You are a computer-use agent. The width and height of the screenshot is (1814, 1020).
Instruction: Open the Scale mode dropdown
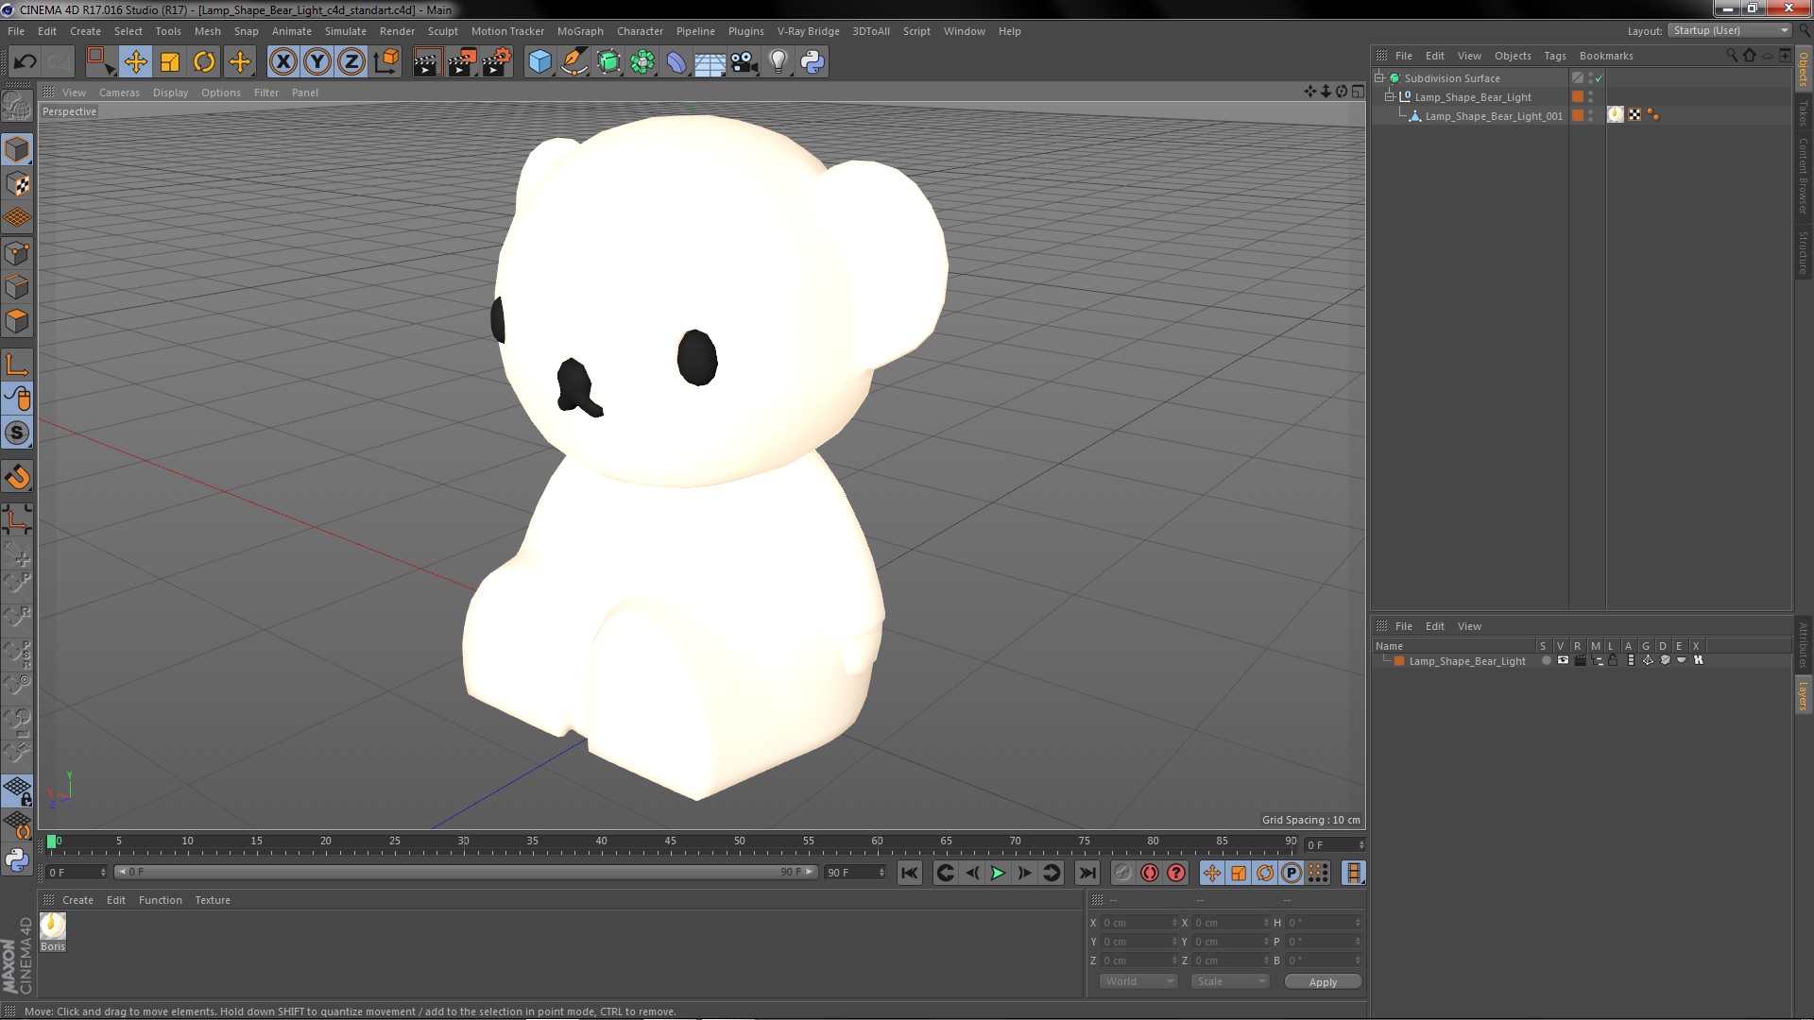pyautogui.click(x=1230, y=981)
